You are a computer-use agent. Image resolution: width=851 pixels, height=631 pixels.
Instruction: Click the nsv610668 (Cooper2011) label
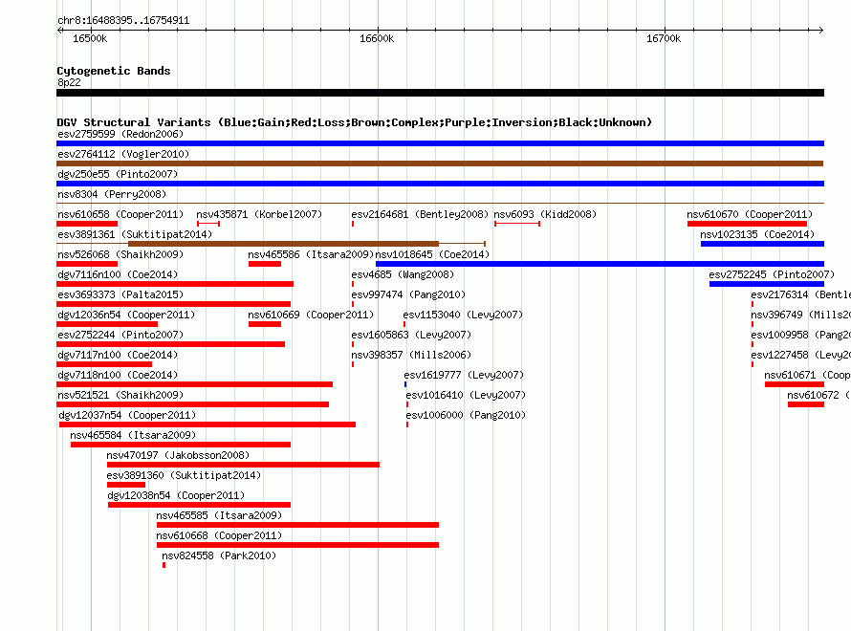[x=219, y=535]
